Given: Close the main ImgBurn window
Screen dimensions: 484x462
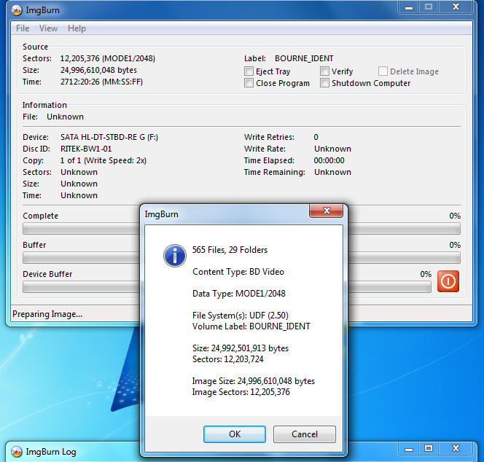Looking at the screenshot, I should 456,7.
